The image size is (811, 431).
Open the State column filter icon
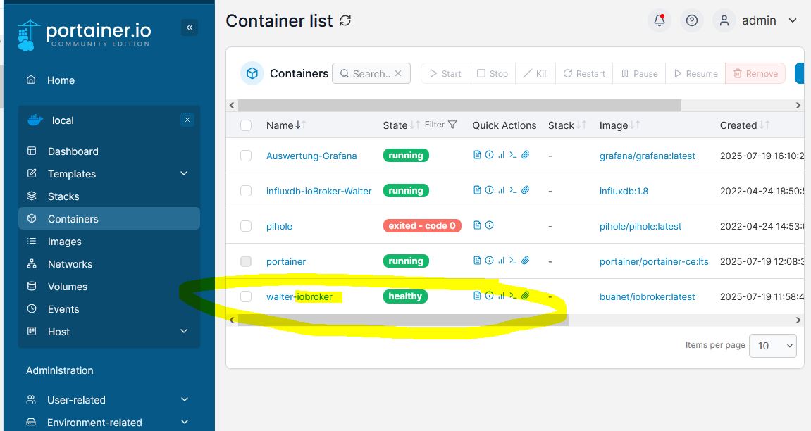pos(452,125)
